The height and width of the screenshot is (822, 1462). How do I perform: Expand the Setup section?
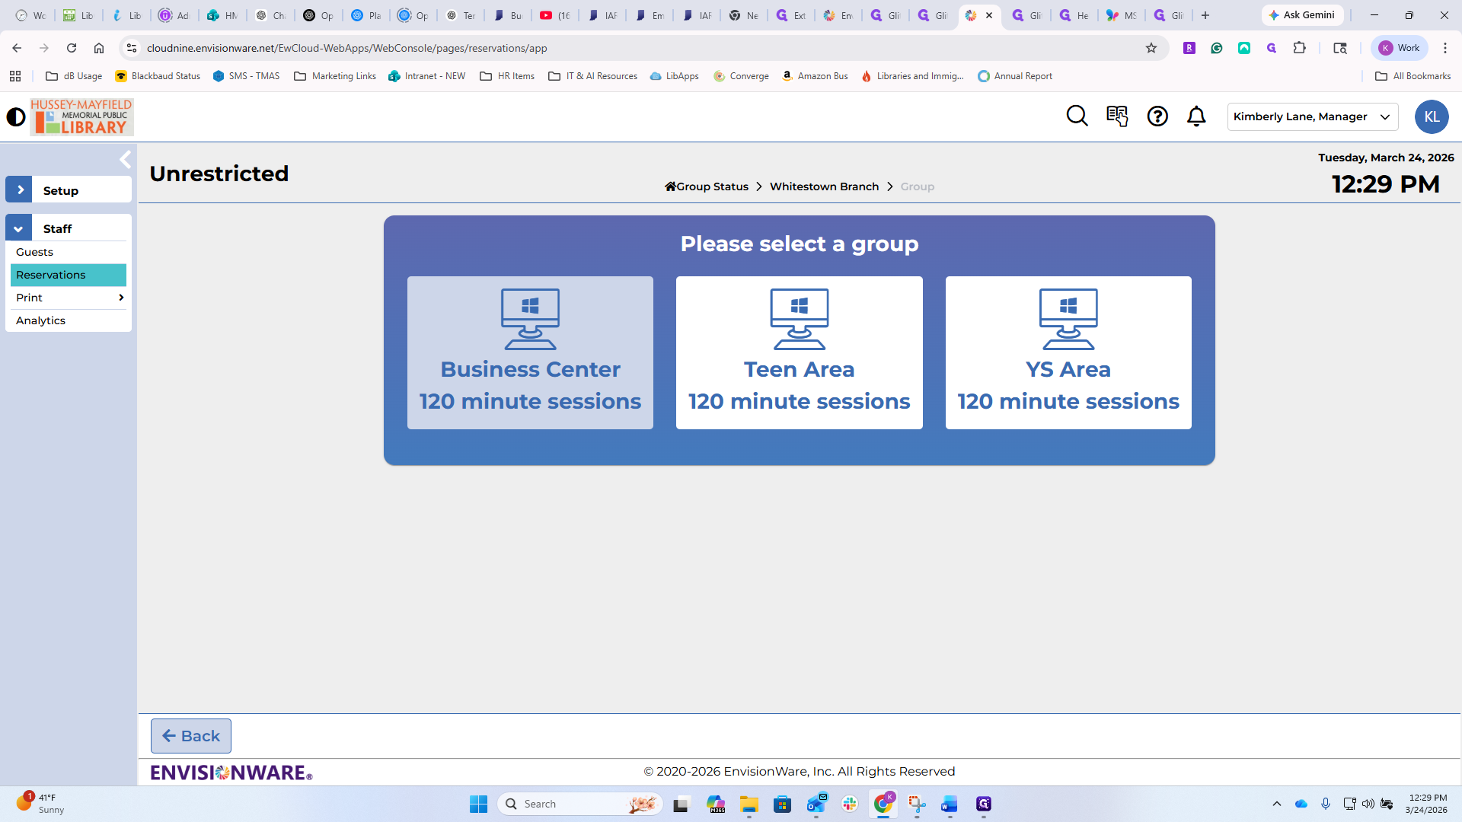coord(19,190)
